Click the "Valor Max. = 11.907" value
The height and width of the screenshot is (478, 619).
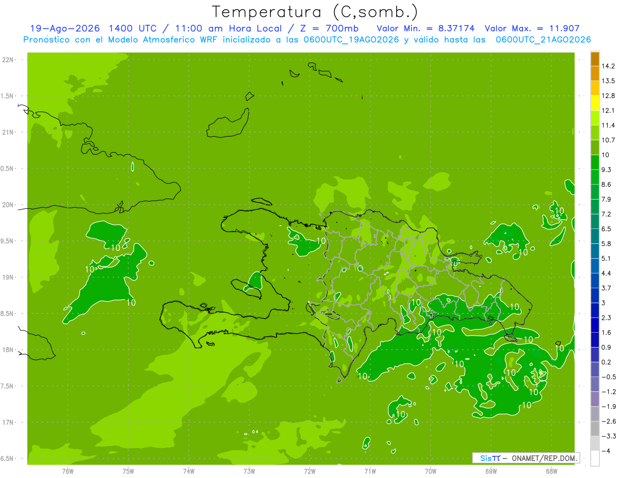(532, 28)
